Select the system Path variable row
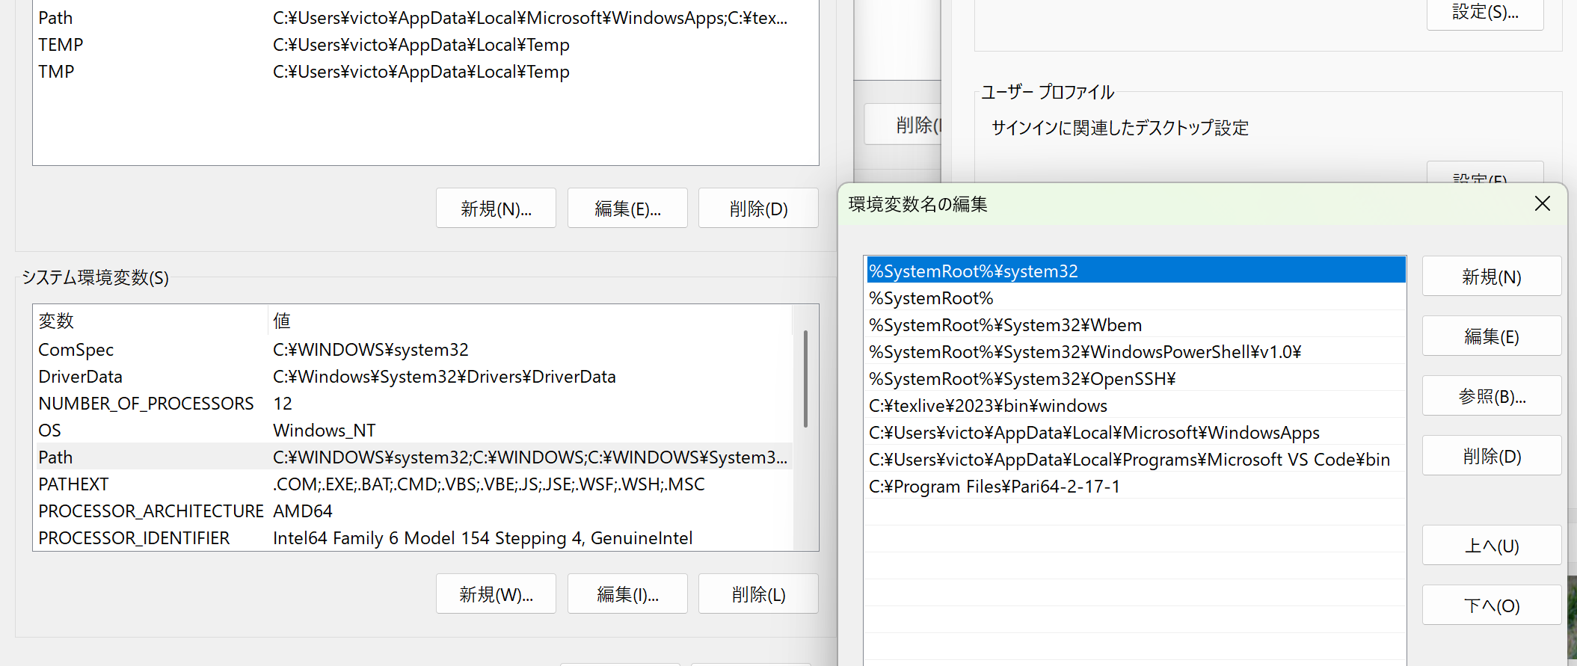Screen dimensions: 1577x666 coord(414,457)
